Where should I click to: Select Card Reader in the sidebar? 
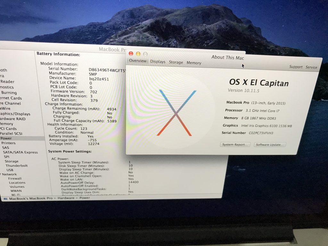pyautogui.click(x=7, y=82)
